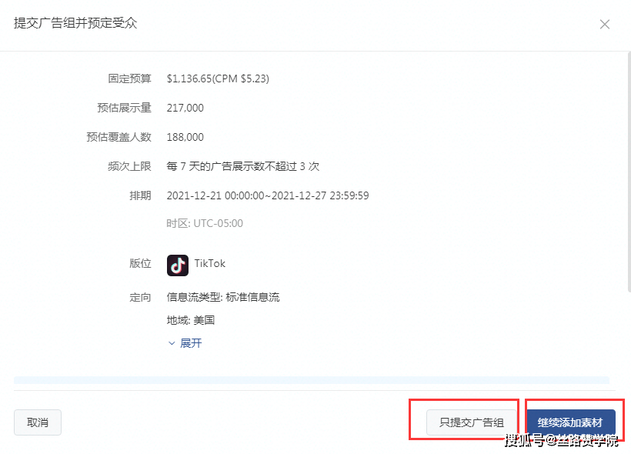Choose 继续添加素材 to add creatives

(x=570, y=422)
